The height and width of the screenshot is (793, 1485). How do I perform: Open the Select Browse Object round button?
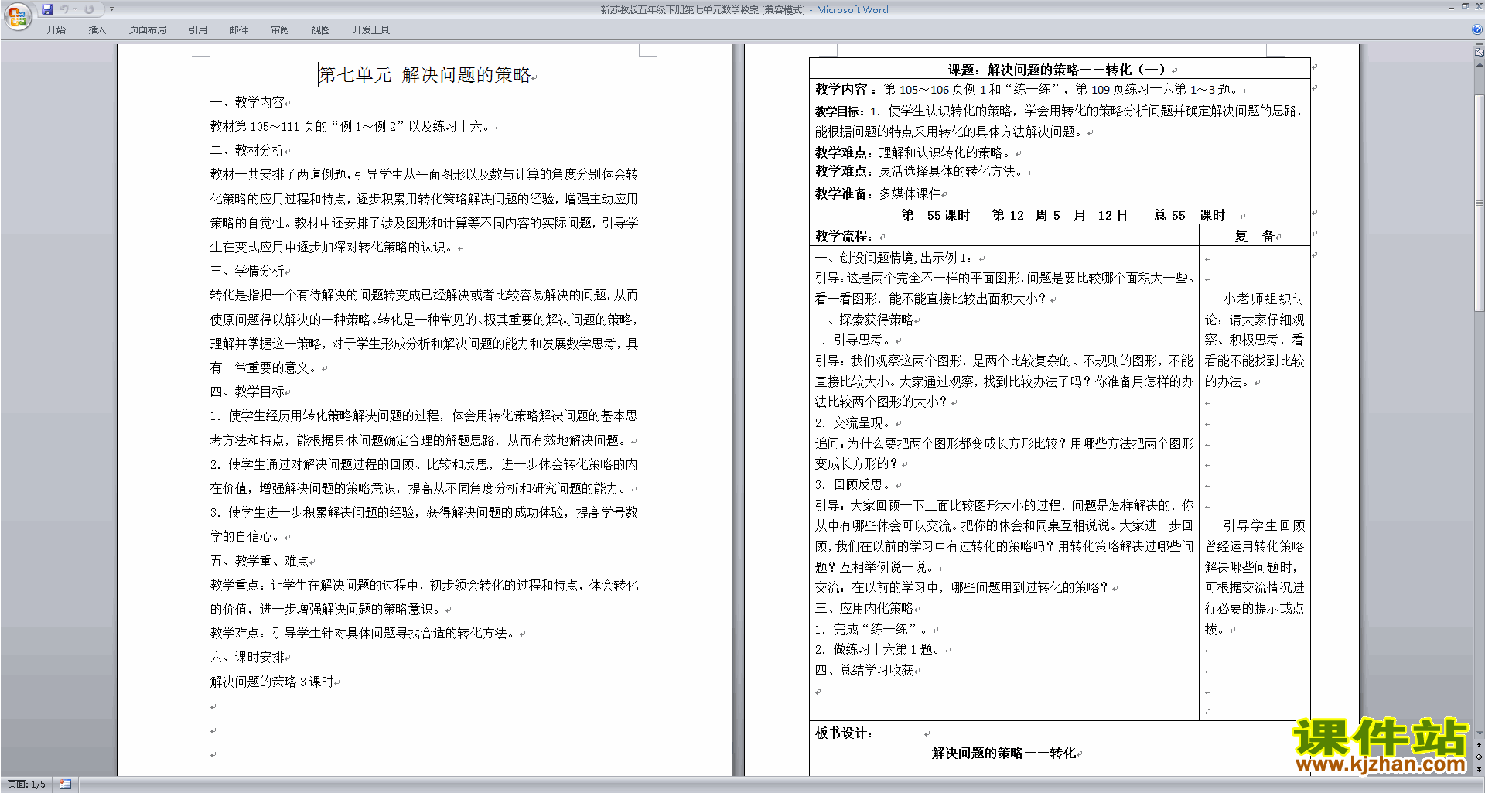click(1479, 757)
